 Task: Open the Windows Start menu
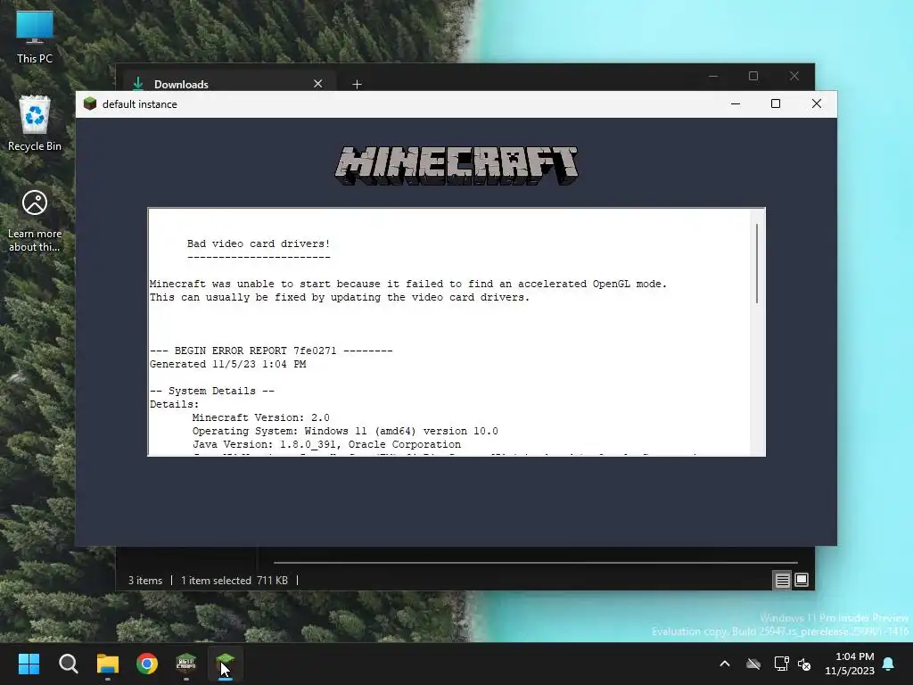point(29,664)
